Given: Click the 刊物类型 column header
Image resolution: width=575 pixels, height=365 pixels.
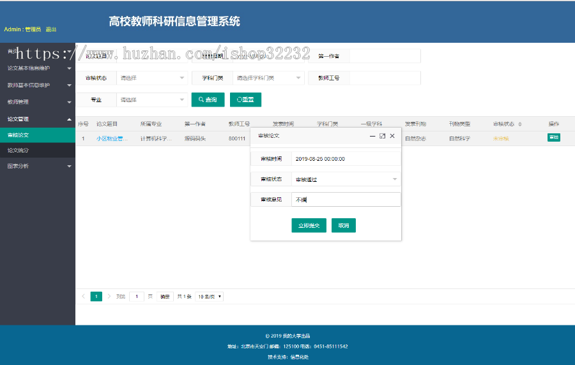Looking at the screenshot, I should pyautogui.click(x=459, y=124).
